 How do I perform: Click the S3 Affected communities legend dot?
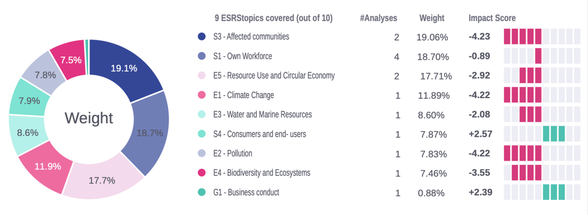pos(202,37)
